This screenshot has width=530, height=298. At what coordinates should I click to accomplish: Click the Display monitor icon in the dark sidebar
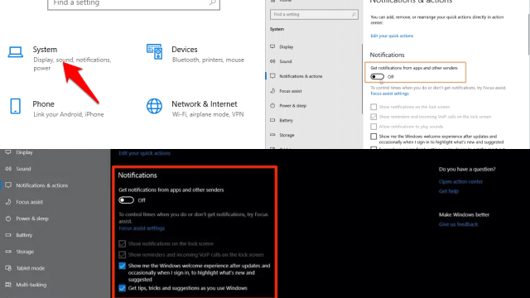tap(8, 152)
